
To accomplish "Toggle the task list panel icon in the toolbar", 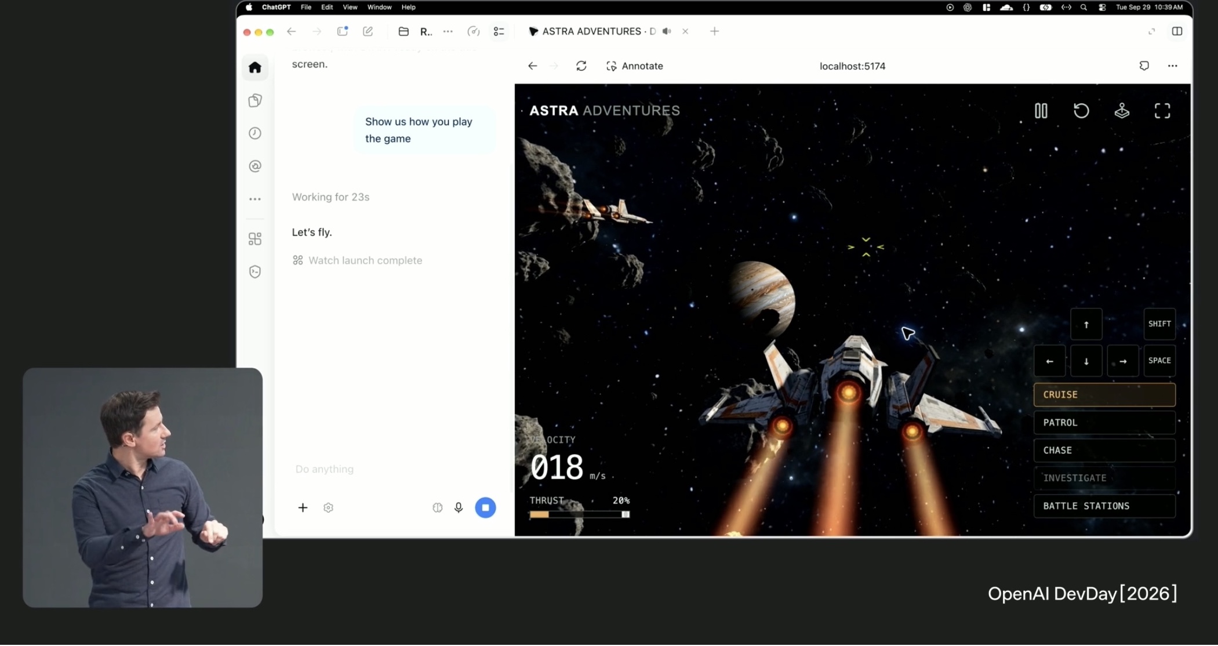I will (499, 31).
